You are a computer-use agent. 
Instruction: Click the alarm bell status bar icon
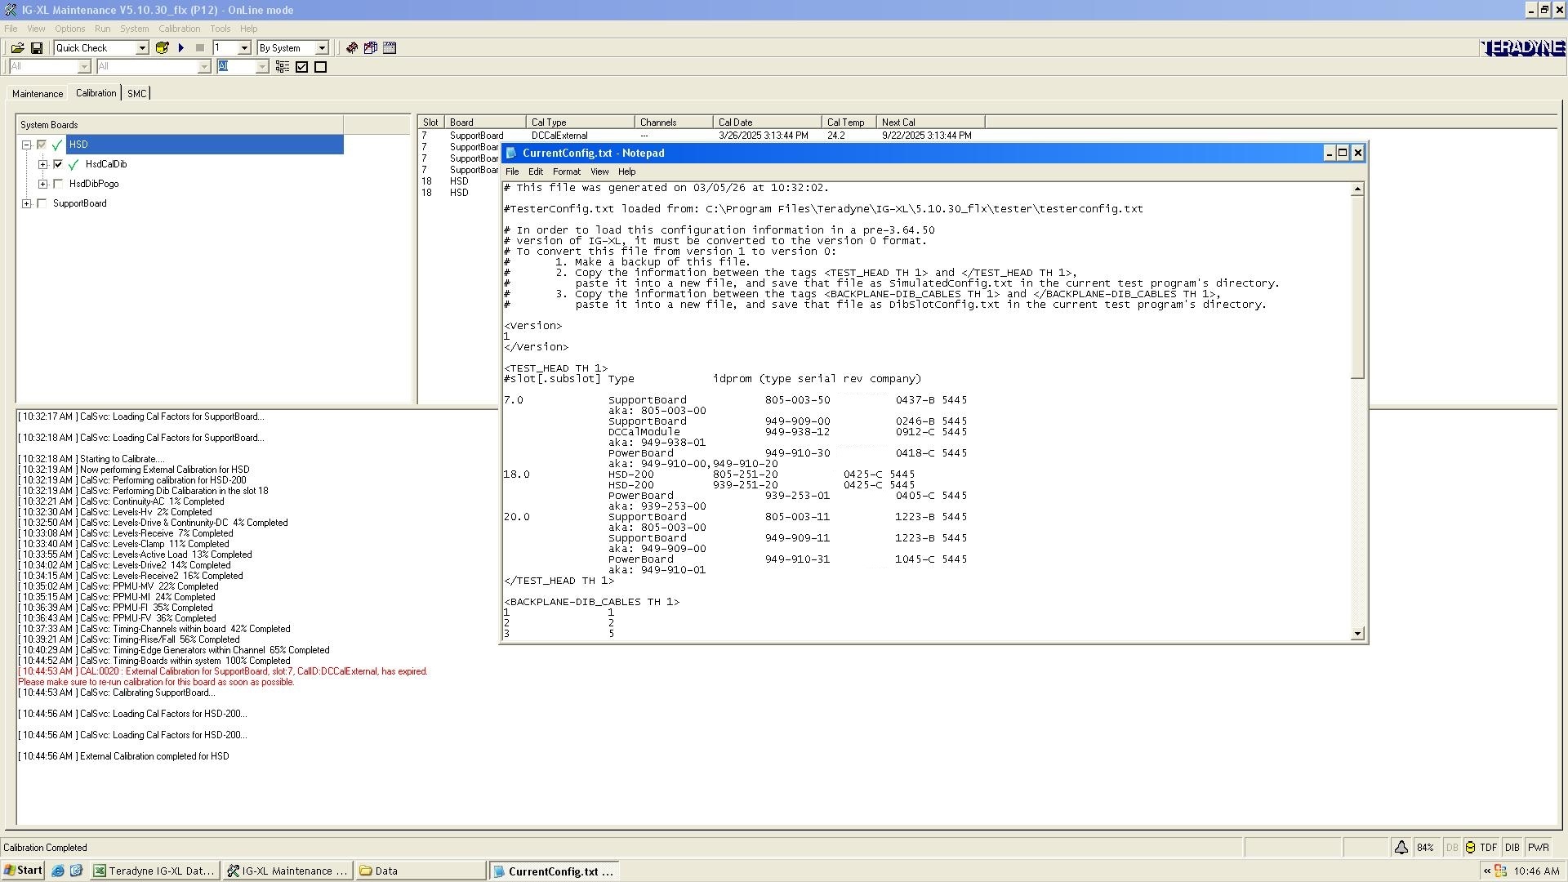click(x=1401, y=848)
